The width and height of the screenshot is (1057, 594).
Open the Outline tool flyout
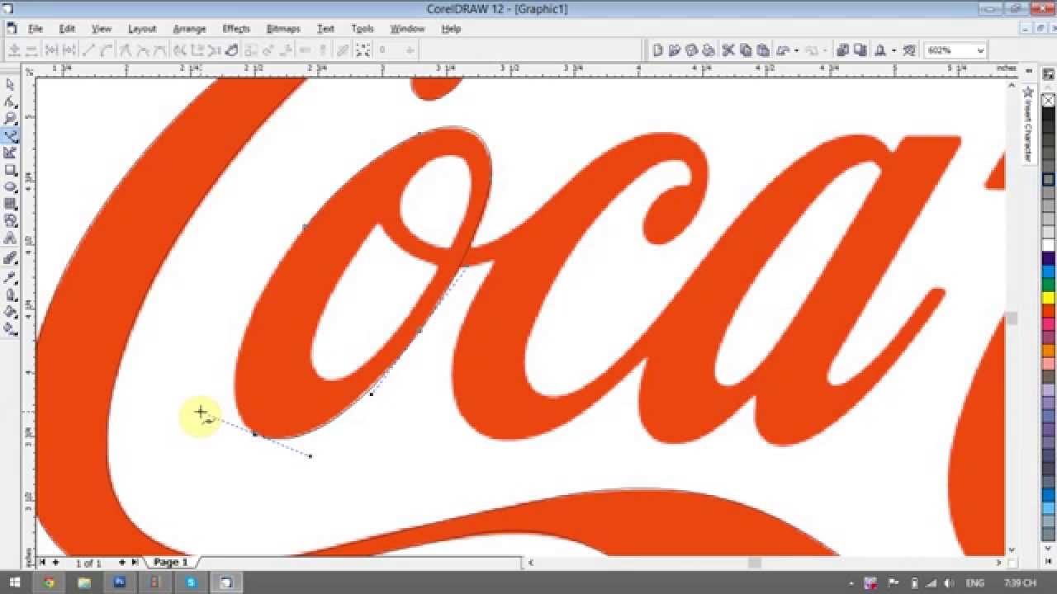tap(11, 295)
